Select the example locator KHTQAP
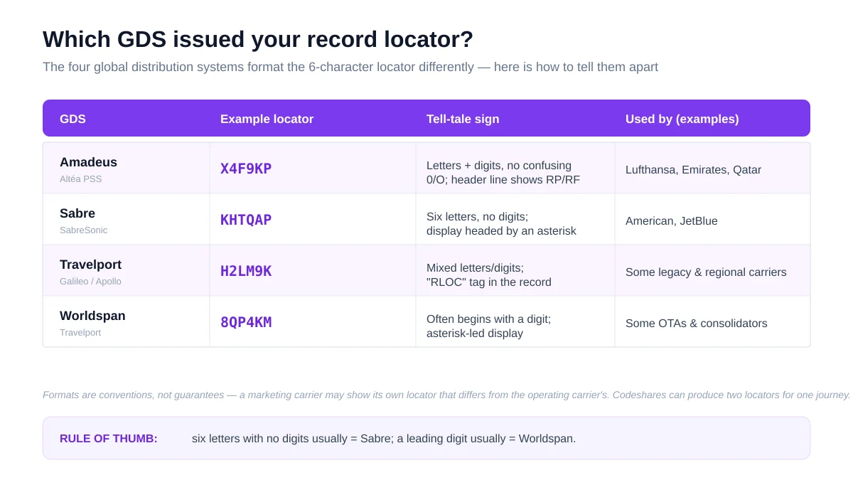 point(246,220)
